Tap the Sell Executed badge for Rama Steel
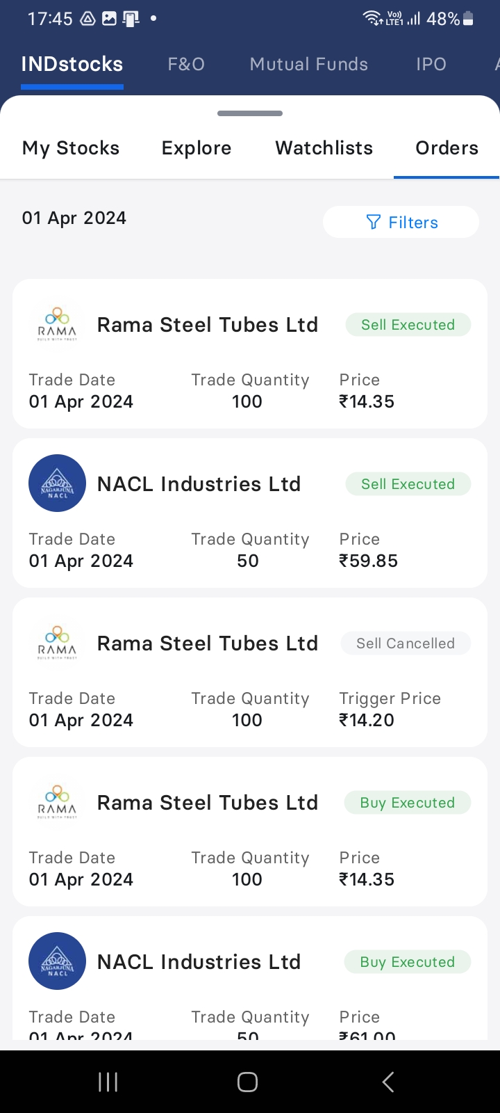Image resolution: width=500 pixels, height=1113 pixels. coord(408,325)
